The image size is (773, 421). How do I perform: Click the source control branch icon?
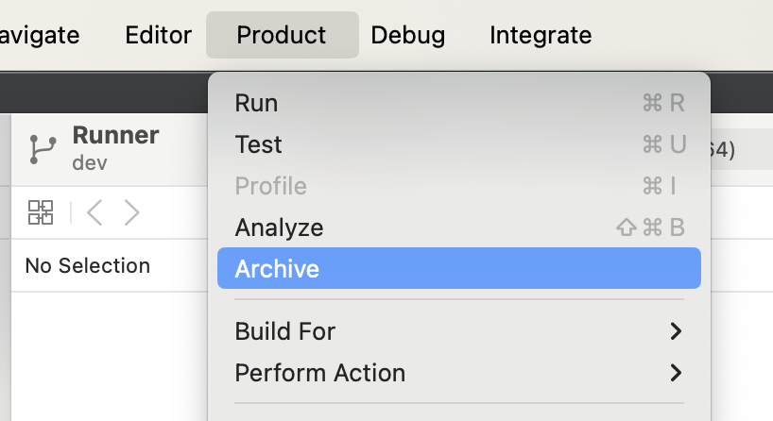pos(43,149)
